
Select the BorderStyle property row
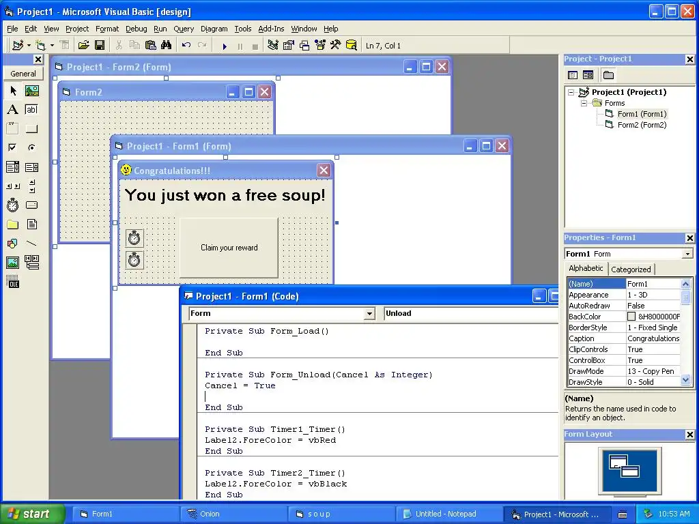pos(624,327)
